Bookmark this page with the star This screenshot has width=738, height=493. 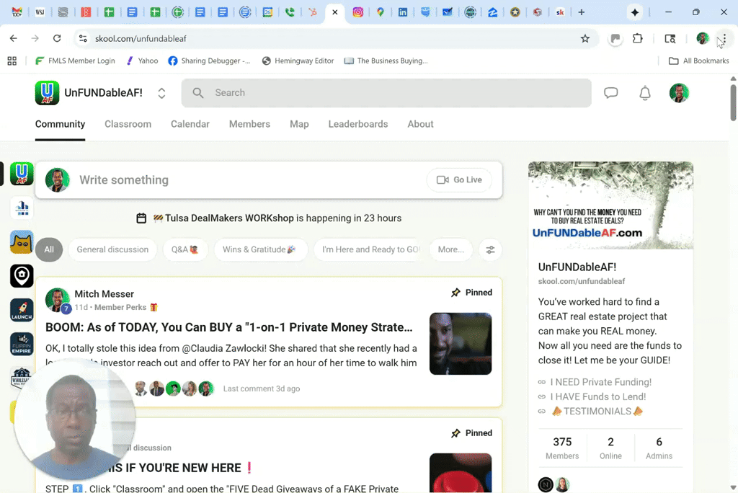[x=584, y=39]
